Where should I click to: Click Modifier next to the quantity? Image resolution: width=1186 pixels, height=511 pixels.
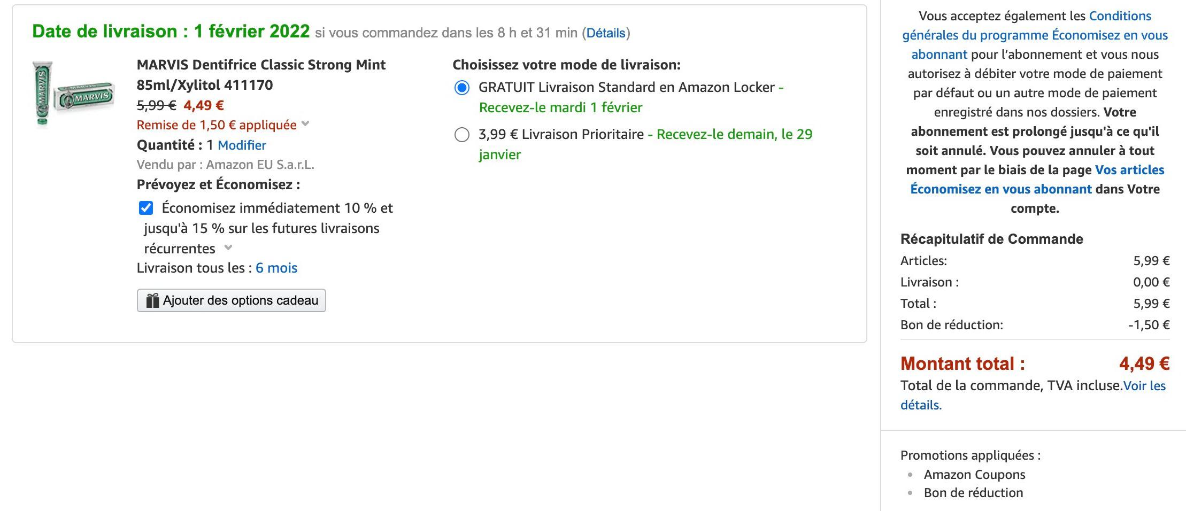[242, 145]
